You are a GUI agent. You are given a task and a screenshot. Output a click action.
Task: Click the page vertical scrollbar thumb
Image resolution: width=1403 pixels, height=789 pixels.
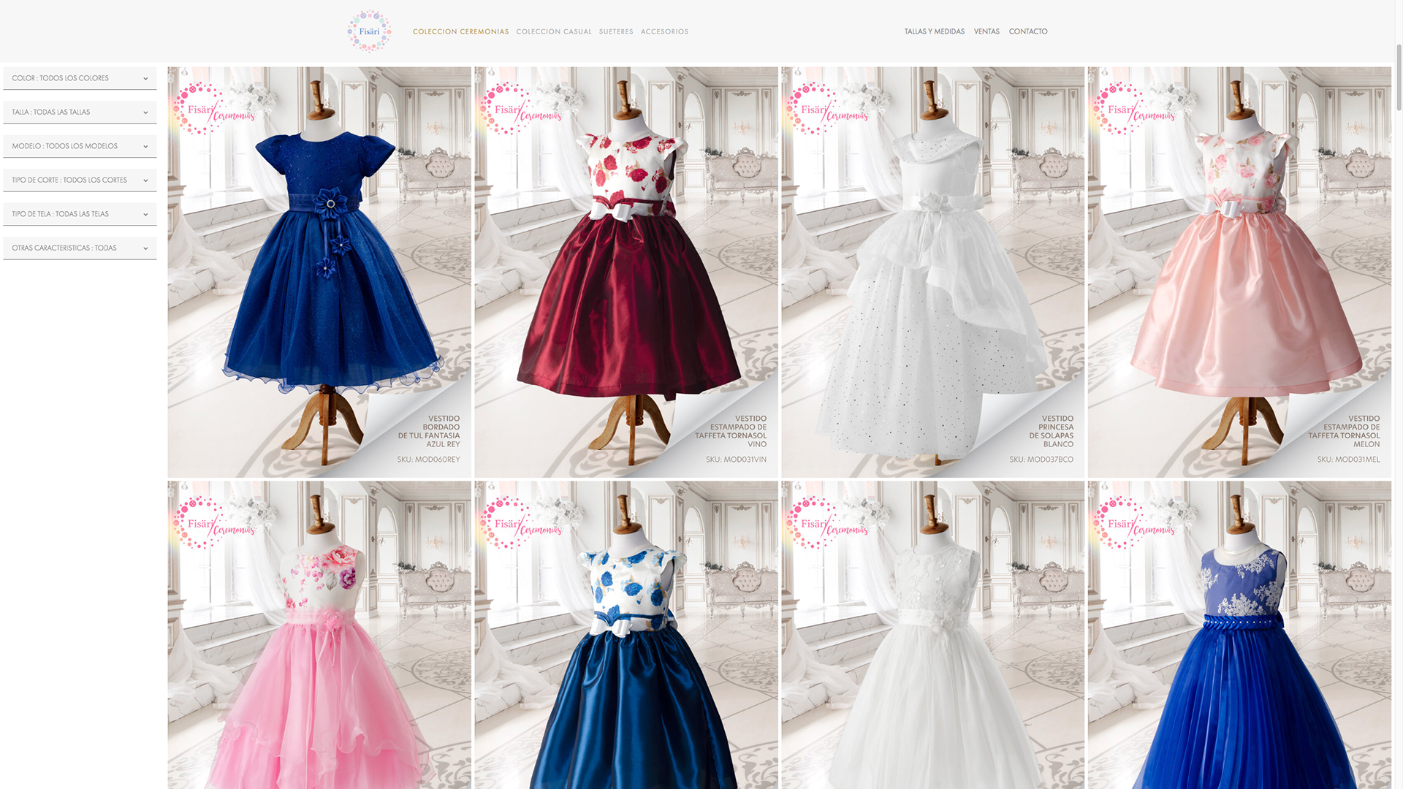(1399, 77)
